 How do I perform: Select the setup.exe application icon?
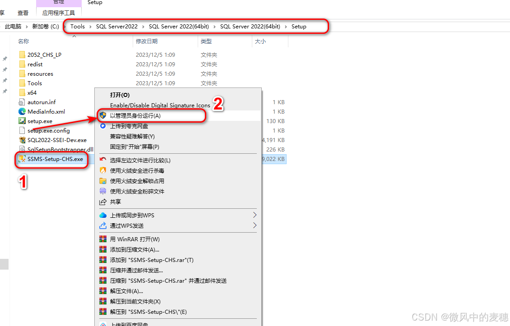[x=22, y=121]
